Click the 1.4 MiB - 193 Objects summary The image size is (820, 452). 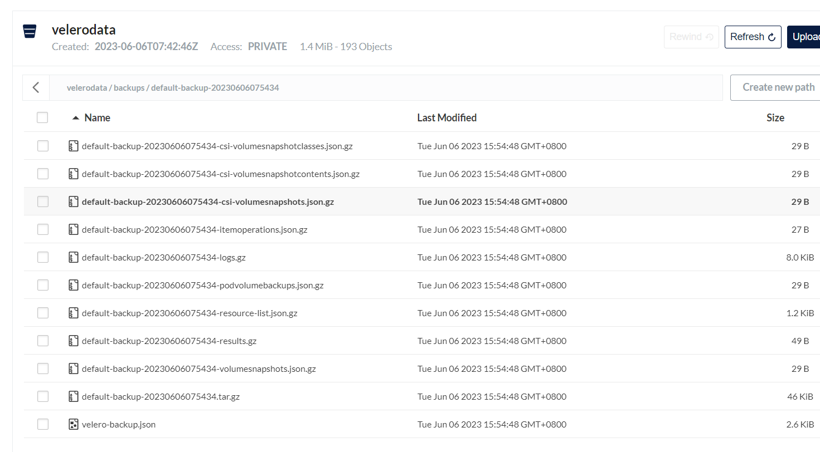click(346, 47)
